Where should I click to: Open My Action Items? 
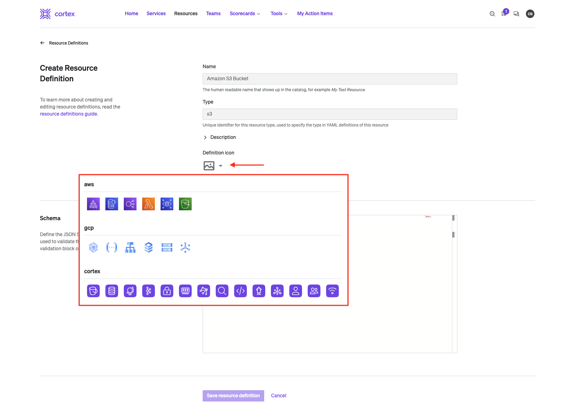point(315,13)
